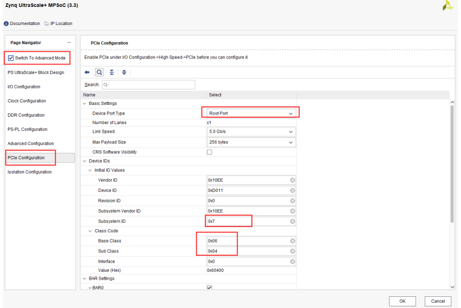Click the Cancel button
Screen dimensions: 461x308
[438, 301]
